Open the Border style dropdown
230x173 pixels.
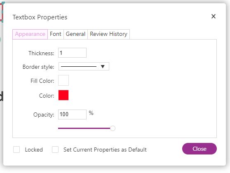pos(84,66)
